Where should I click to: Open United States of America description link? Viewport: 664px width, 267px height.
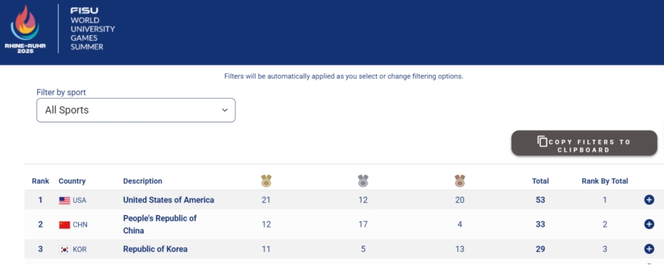(169, 200)
